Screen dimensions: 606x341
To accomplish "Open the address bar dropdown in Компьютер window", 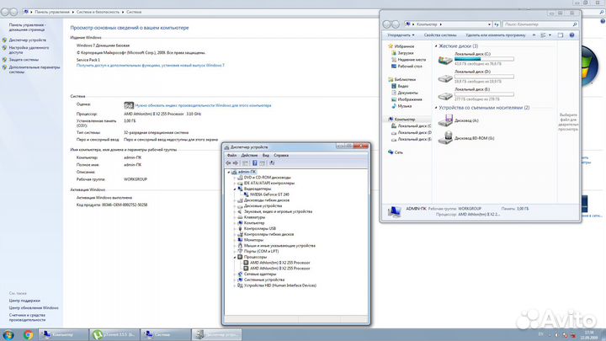I will [x=489, y=24].
